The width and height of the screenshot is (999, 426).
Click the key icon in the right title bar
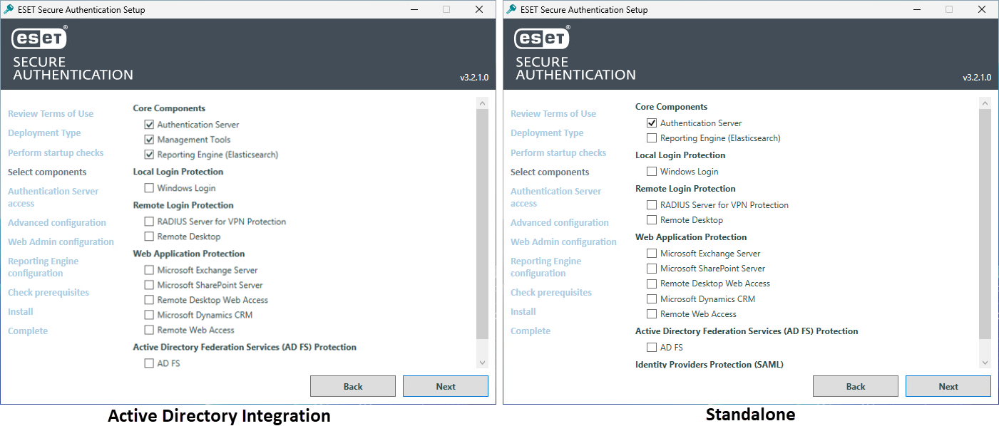pyautogui.click(x=512, y=9)
